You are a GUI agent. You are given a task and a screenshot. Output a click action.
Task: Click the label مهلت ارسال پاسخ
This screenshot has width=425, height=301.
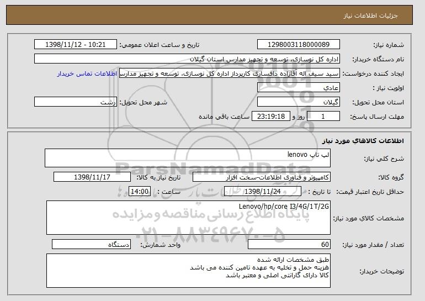[377, 117]
